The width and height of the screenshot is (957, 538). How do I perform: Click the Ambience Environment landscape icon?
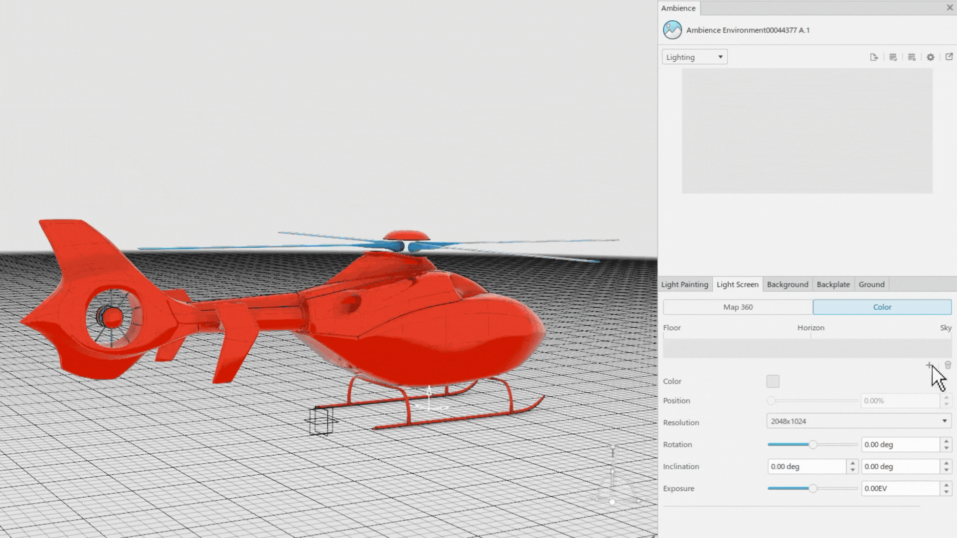tap(672, 30)
